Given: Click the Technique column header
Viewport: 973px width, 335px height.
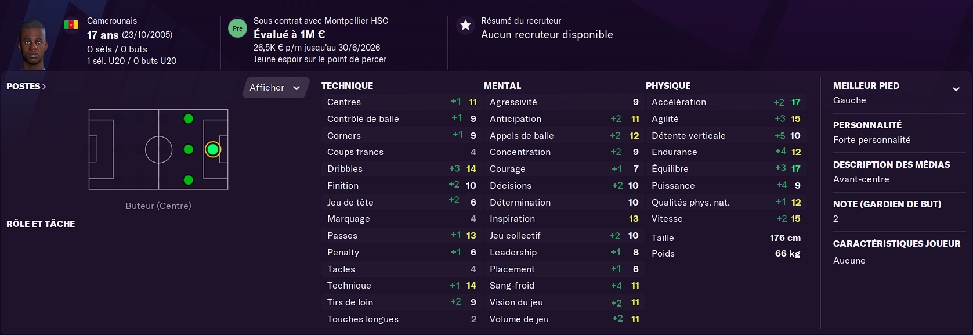Looking at the screenshot, I should (x=347, y=85).
